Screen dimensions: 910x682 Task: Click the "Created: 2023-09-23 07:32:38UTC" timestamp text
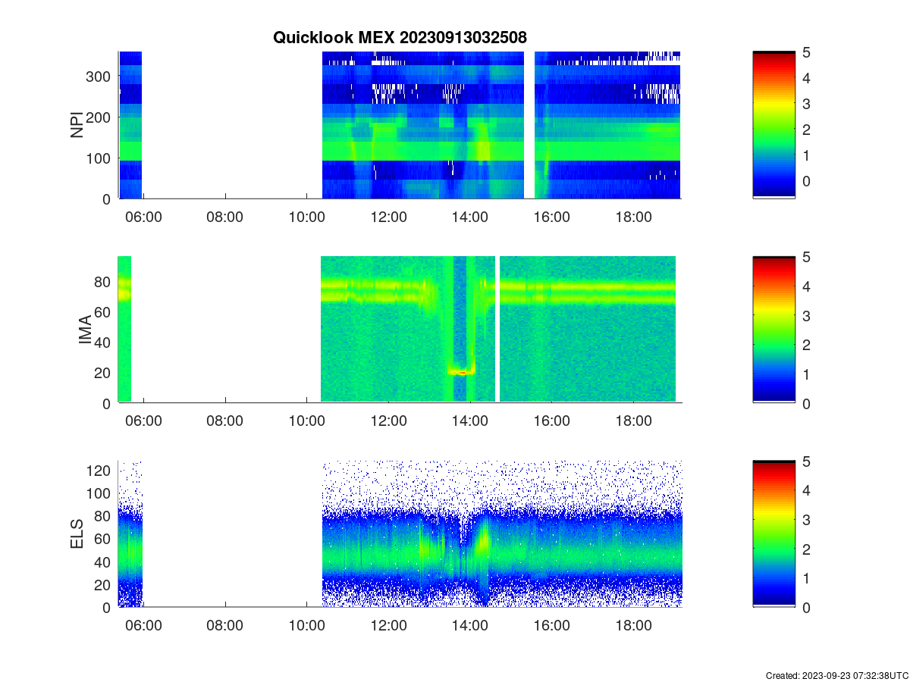coord(836,675)
